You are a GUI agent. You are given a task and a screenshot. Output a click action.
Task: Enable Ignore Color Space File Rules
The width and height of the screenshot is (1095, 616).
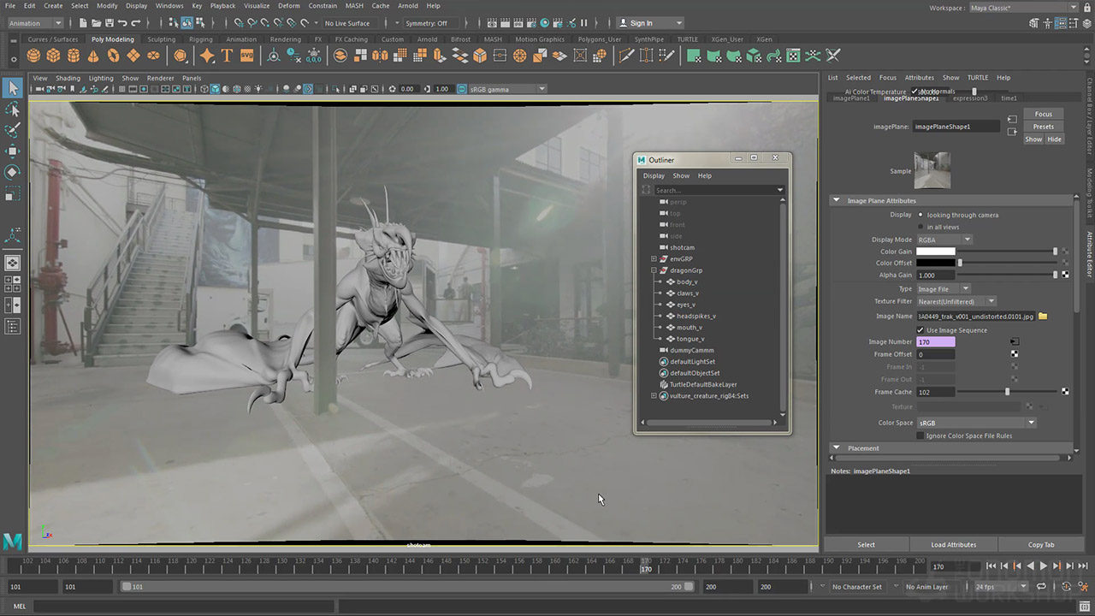(x=920, y=435)
